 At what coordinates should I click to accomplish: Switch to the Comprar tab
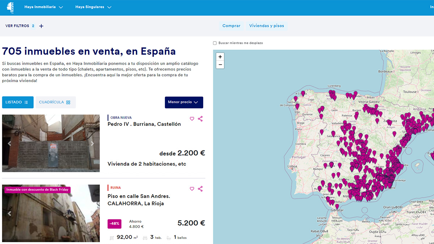[x=231, y=26]
